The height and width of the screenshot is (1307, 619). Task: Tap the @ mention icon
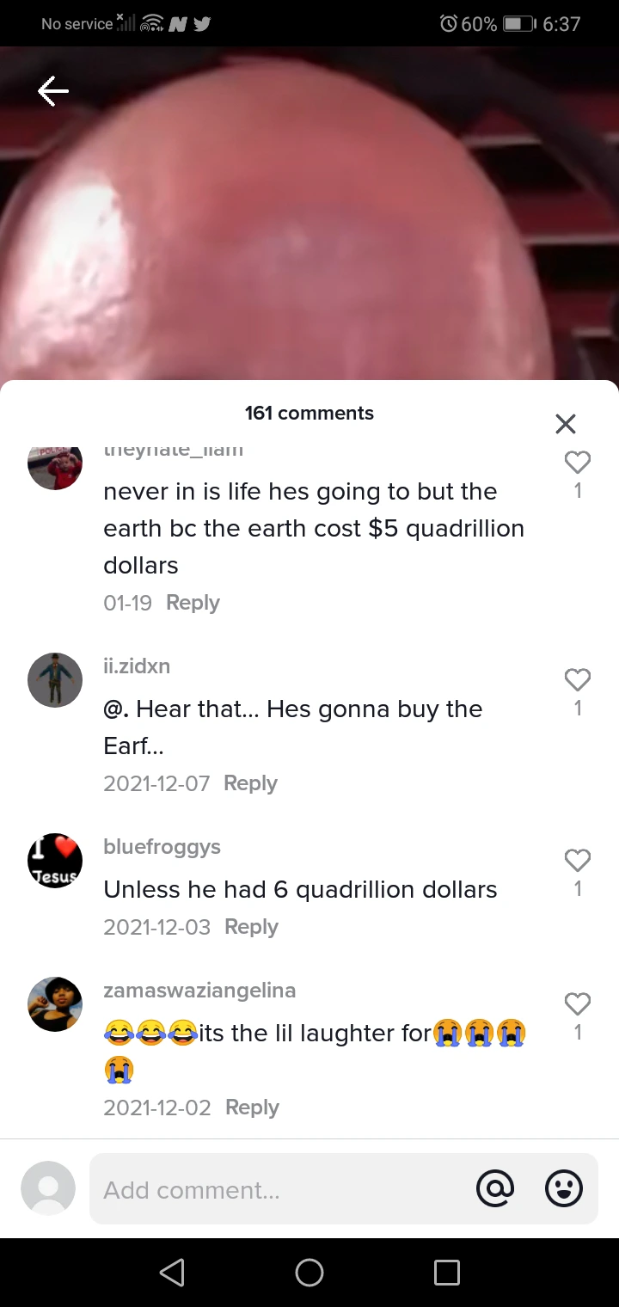click(x=496, y=1189)
